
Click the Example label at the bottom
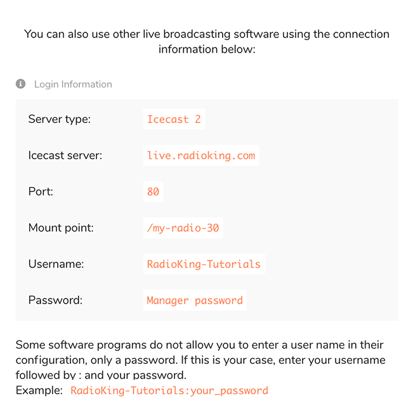click(39, 390)
